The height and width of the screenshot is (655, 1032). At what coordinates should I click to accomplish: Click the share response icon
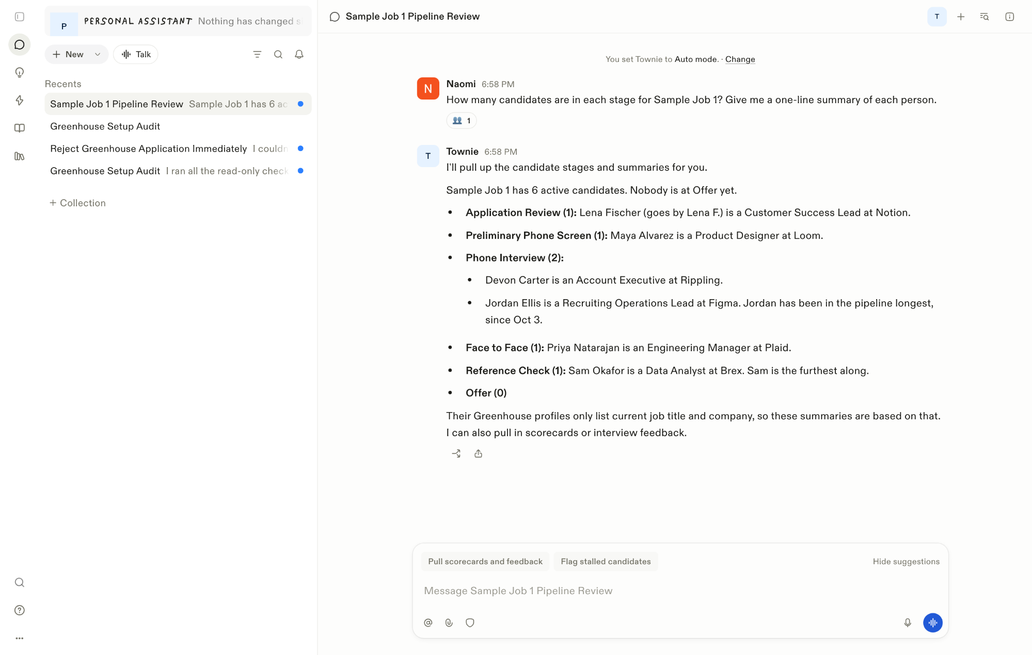tap(479, 453)
